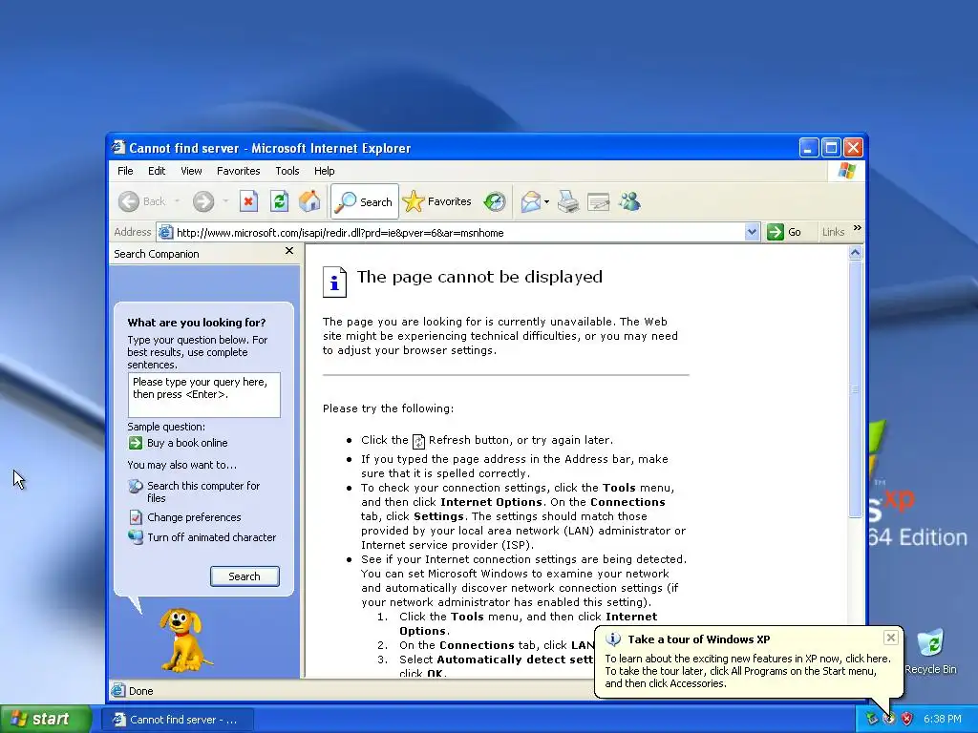
Task: Click the Search Companion Search button
Action: coord(244,576)
